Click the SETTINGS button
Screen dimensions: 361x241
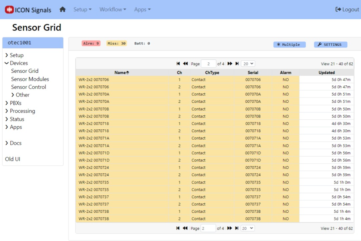tap(330, 45)
